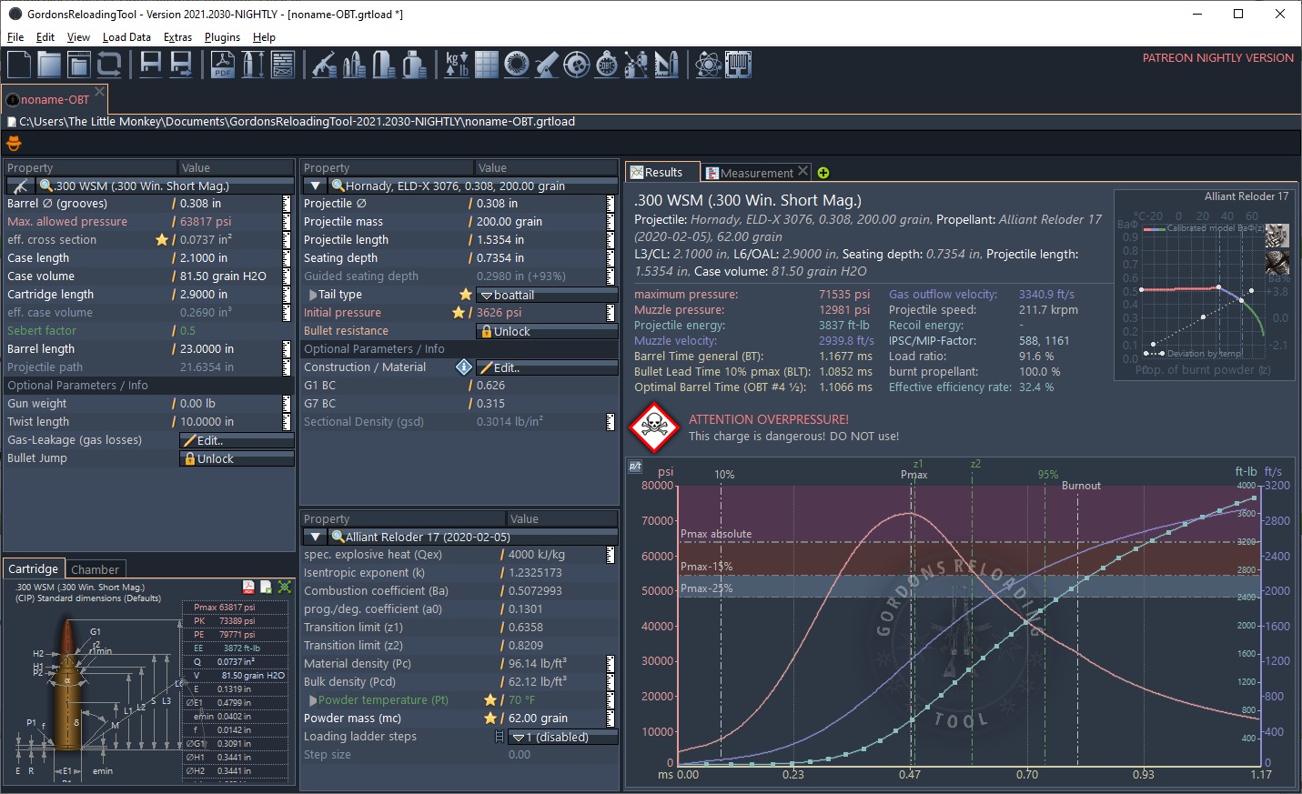Toggle star on Powder temperature row
The height and width of the screenshot is (794, 1302).
(490, 700)
